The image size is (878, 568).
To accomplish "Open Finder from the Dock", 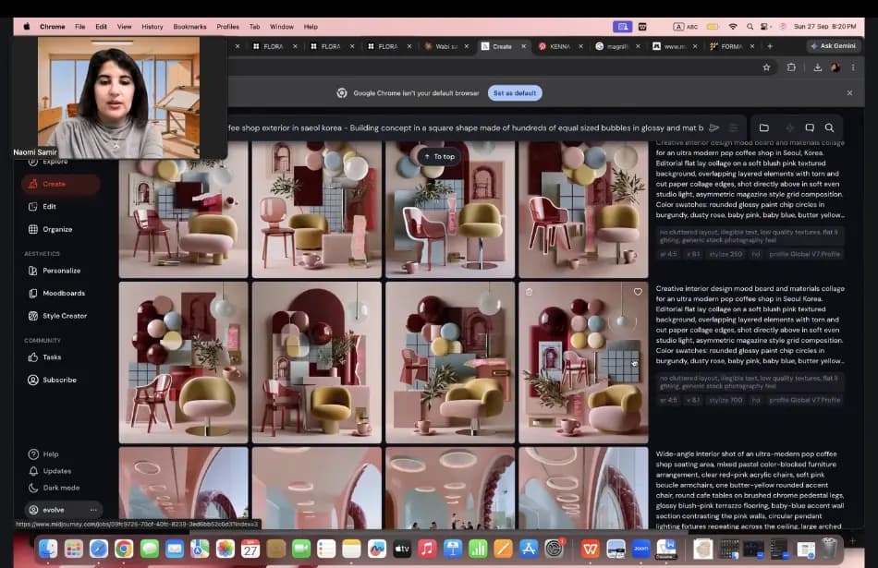I will point(48,549).
